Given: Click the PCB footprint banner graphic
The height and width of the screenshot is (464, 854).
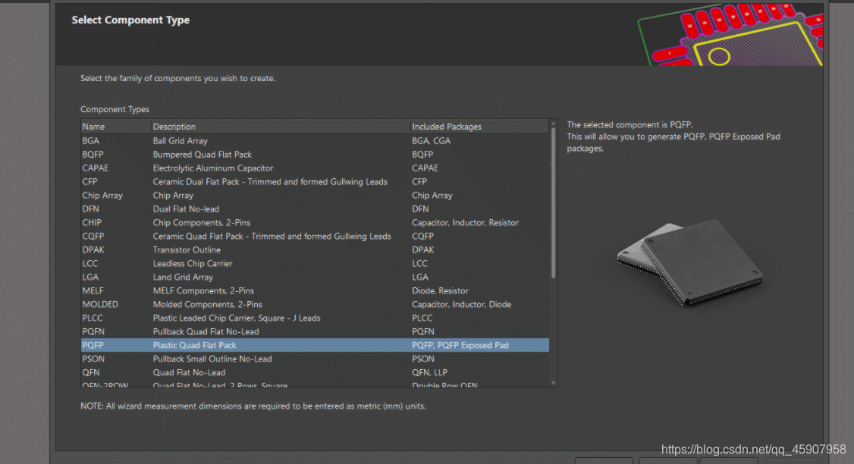Looking at the screenshot, I should [x=728, y=34].
